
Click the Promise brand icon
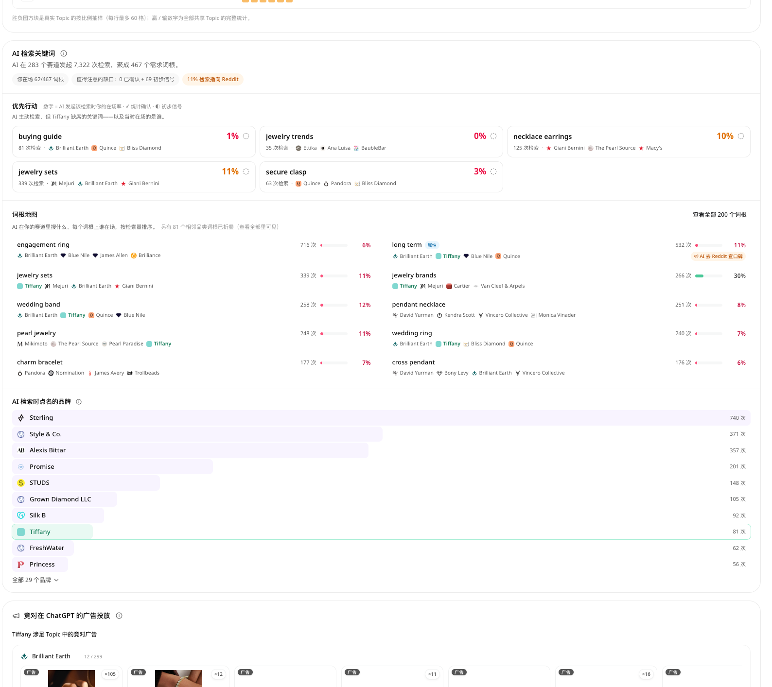pos(21,467)
